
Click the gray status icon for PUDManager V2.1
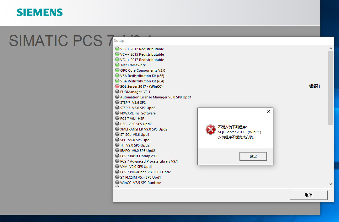(x=117, y=92)
